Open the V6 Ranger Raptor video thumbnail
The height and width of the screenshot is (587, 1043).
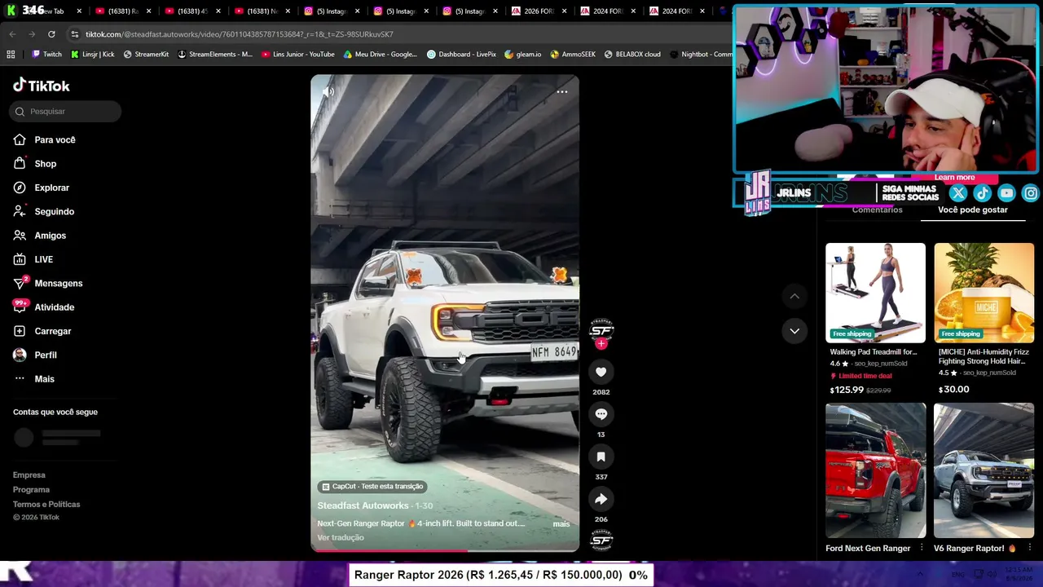click(984, 470)
